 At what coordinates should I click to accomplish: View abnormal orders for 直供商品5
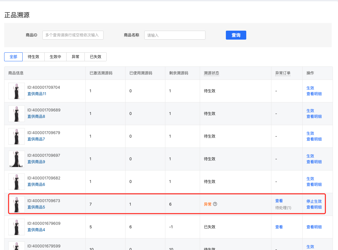tap(279, 201)
